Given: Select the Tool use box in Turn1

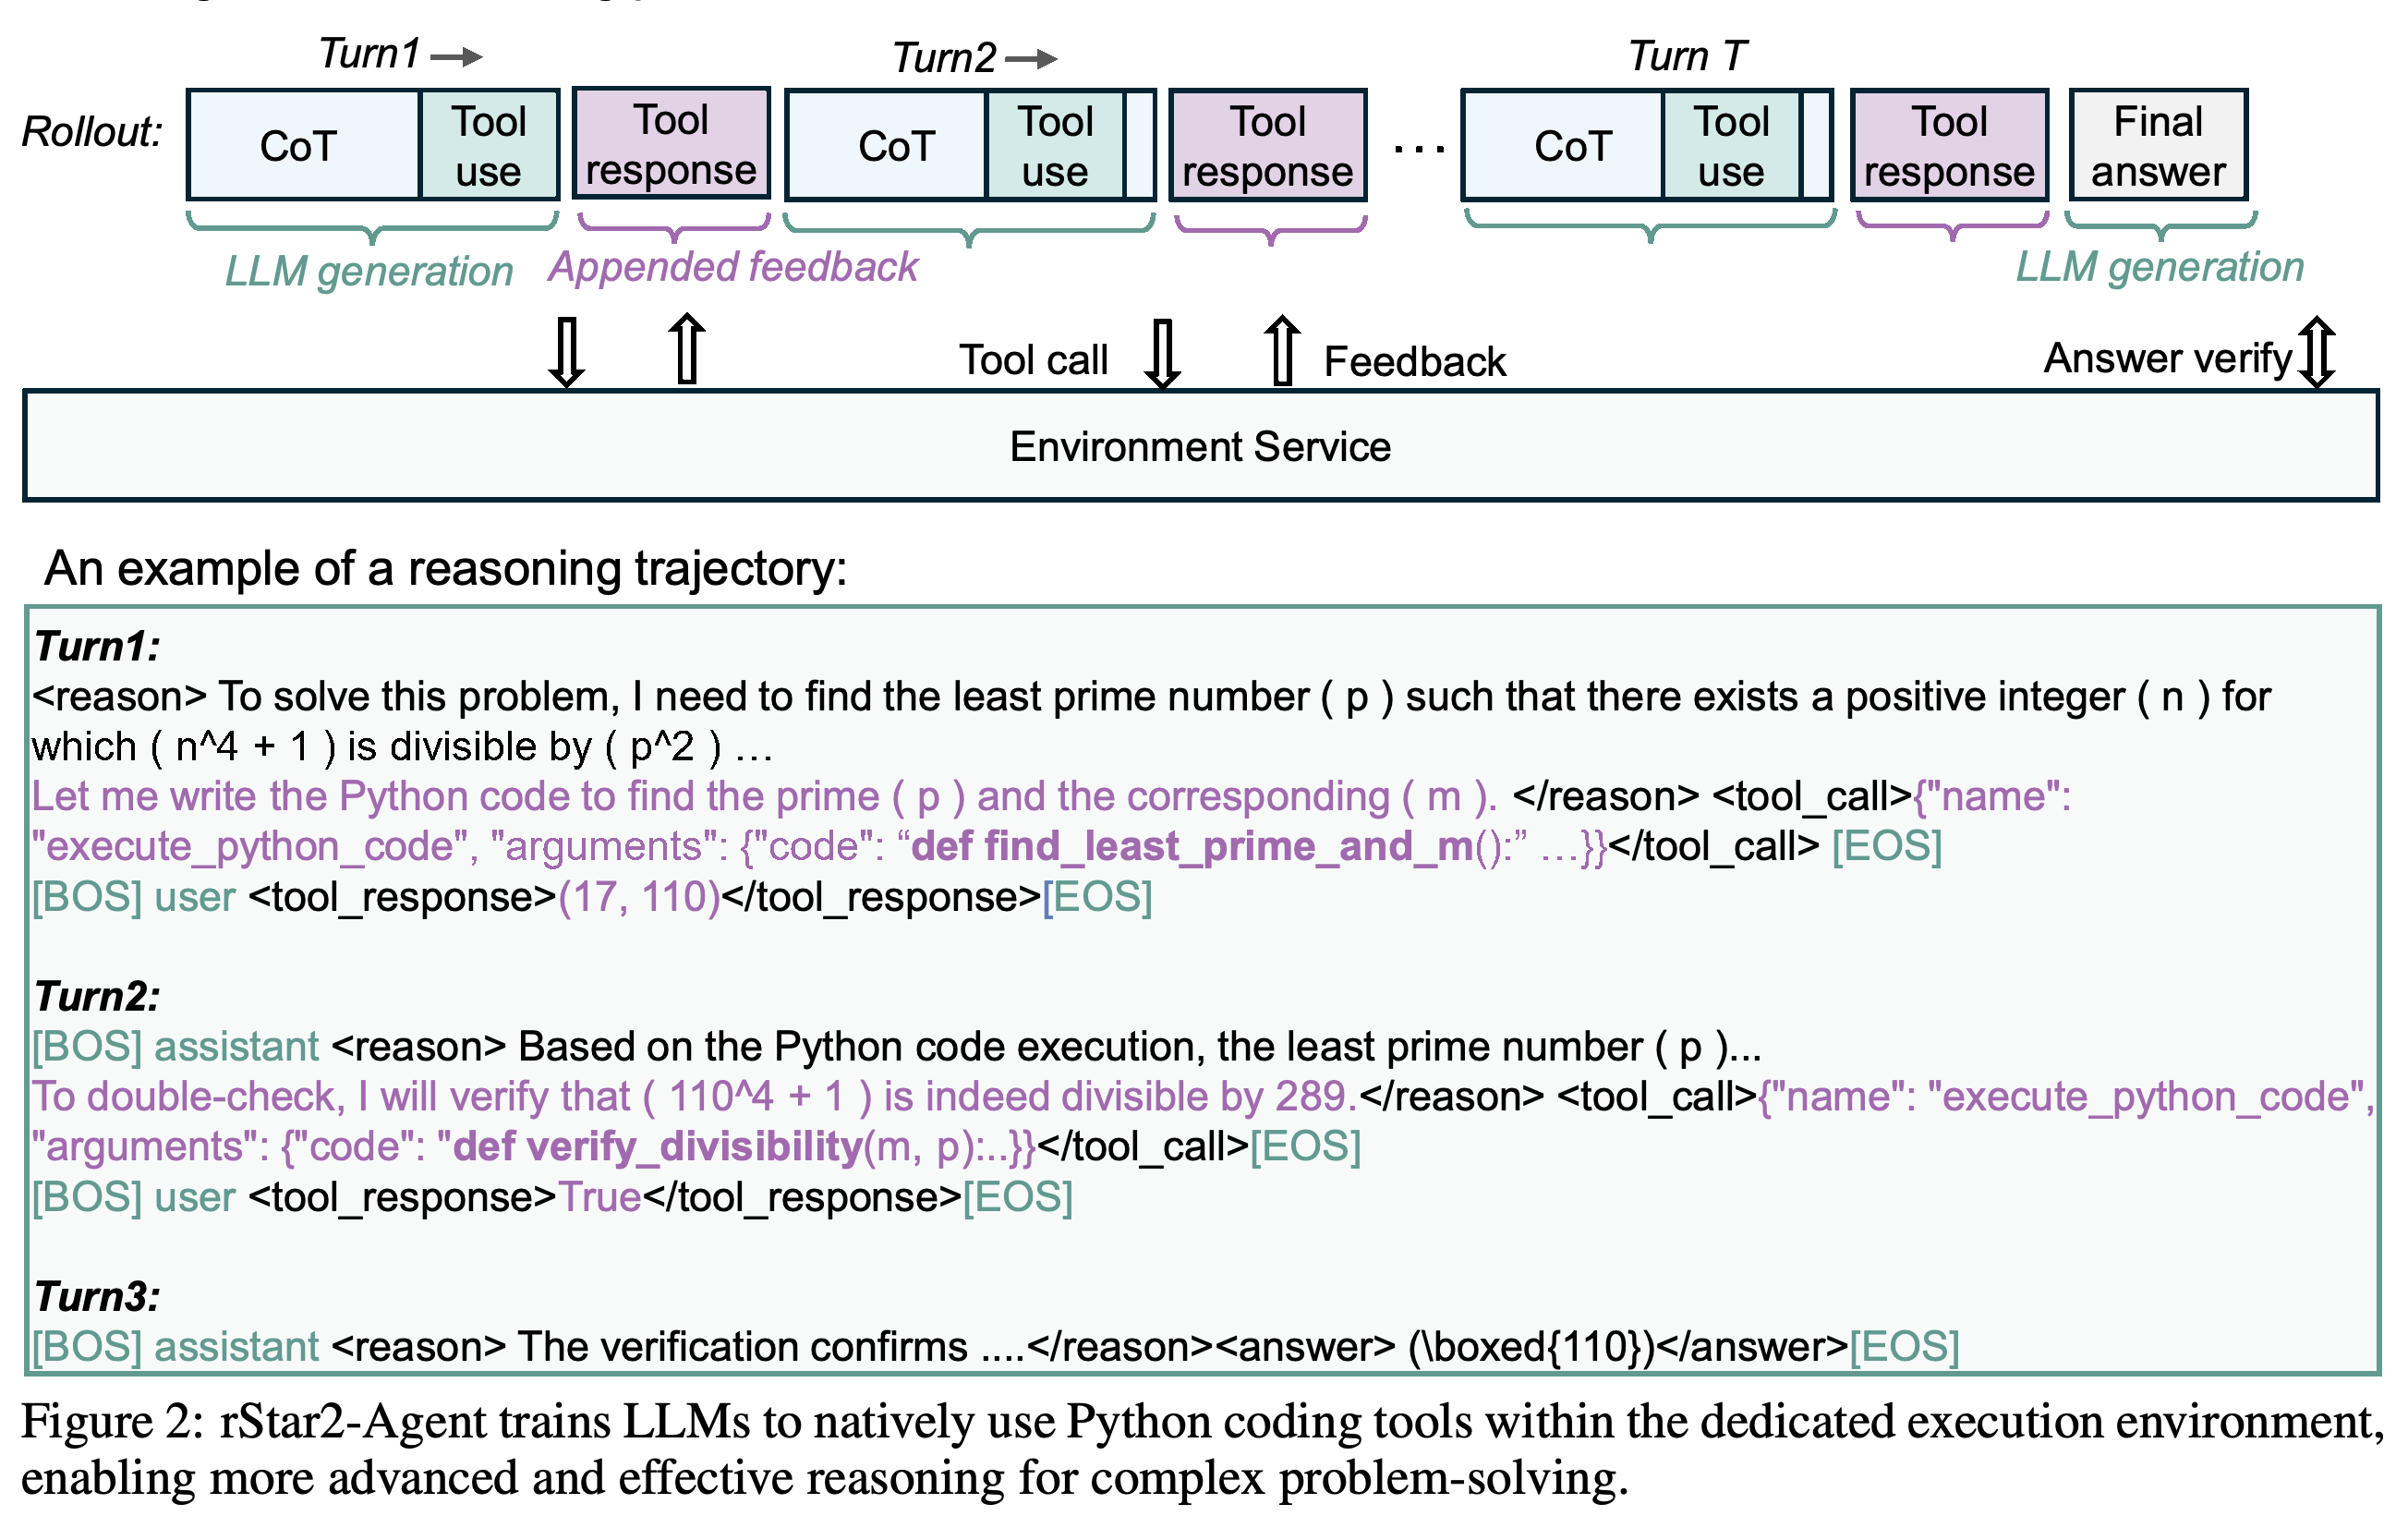Looking at the screenshot, I should tap(489, 145).
